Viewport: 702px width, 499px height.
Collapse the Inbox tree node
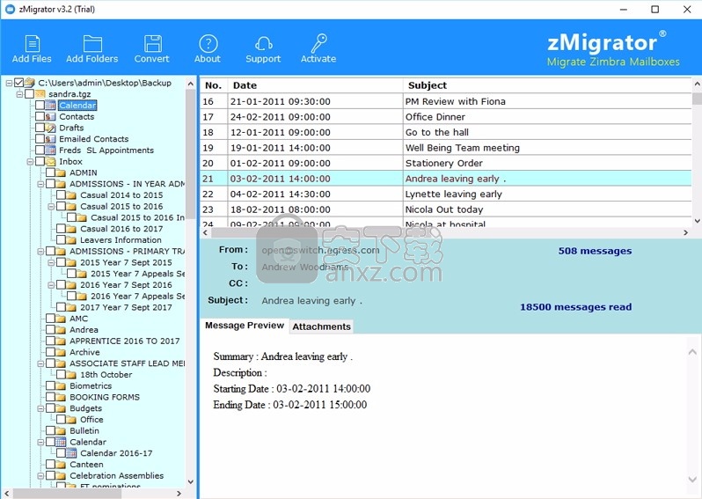[30, 161]
